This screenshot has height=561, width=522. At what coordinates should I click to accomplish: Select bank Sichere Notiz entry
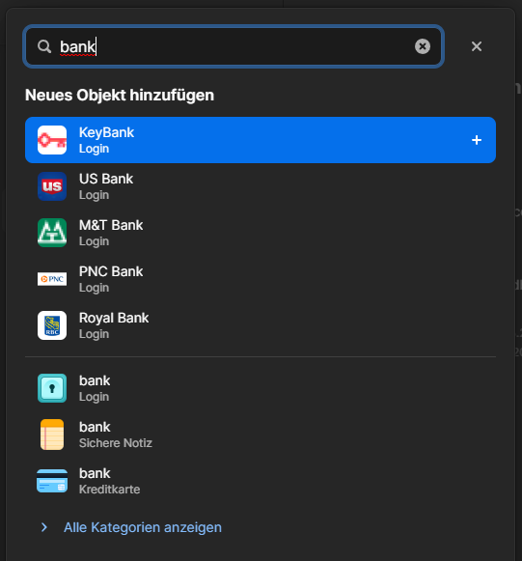tap(261, 435)
